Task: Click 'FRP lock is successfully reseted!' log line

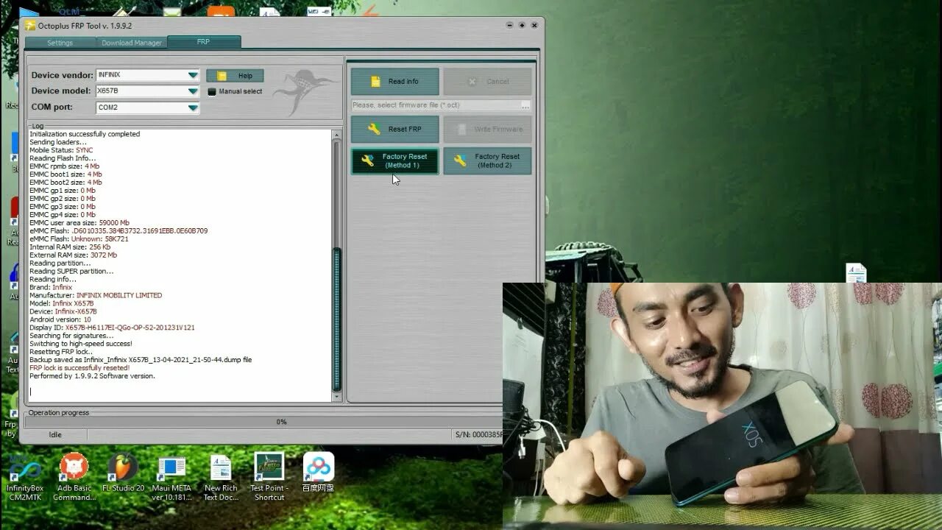Action: tap(79, 368)
